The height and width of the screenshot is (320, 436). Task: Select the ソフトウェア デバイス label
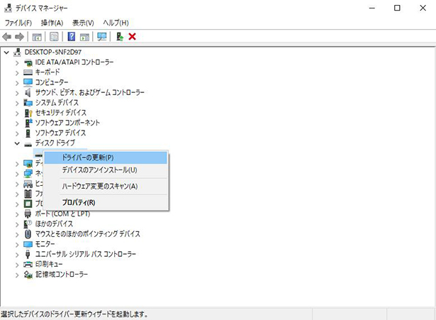point(61,133)
